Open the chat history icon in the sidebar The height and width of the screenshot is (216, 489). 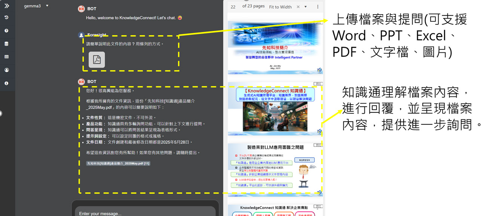(6, 18)
